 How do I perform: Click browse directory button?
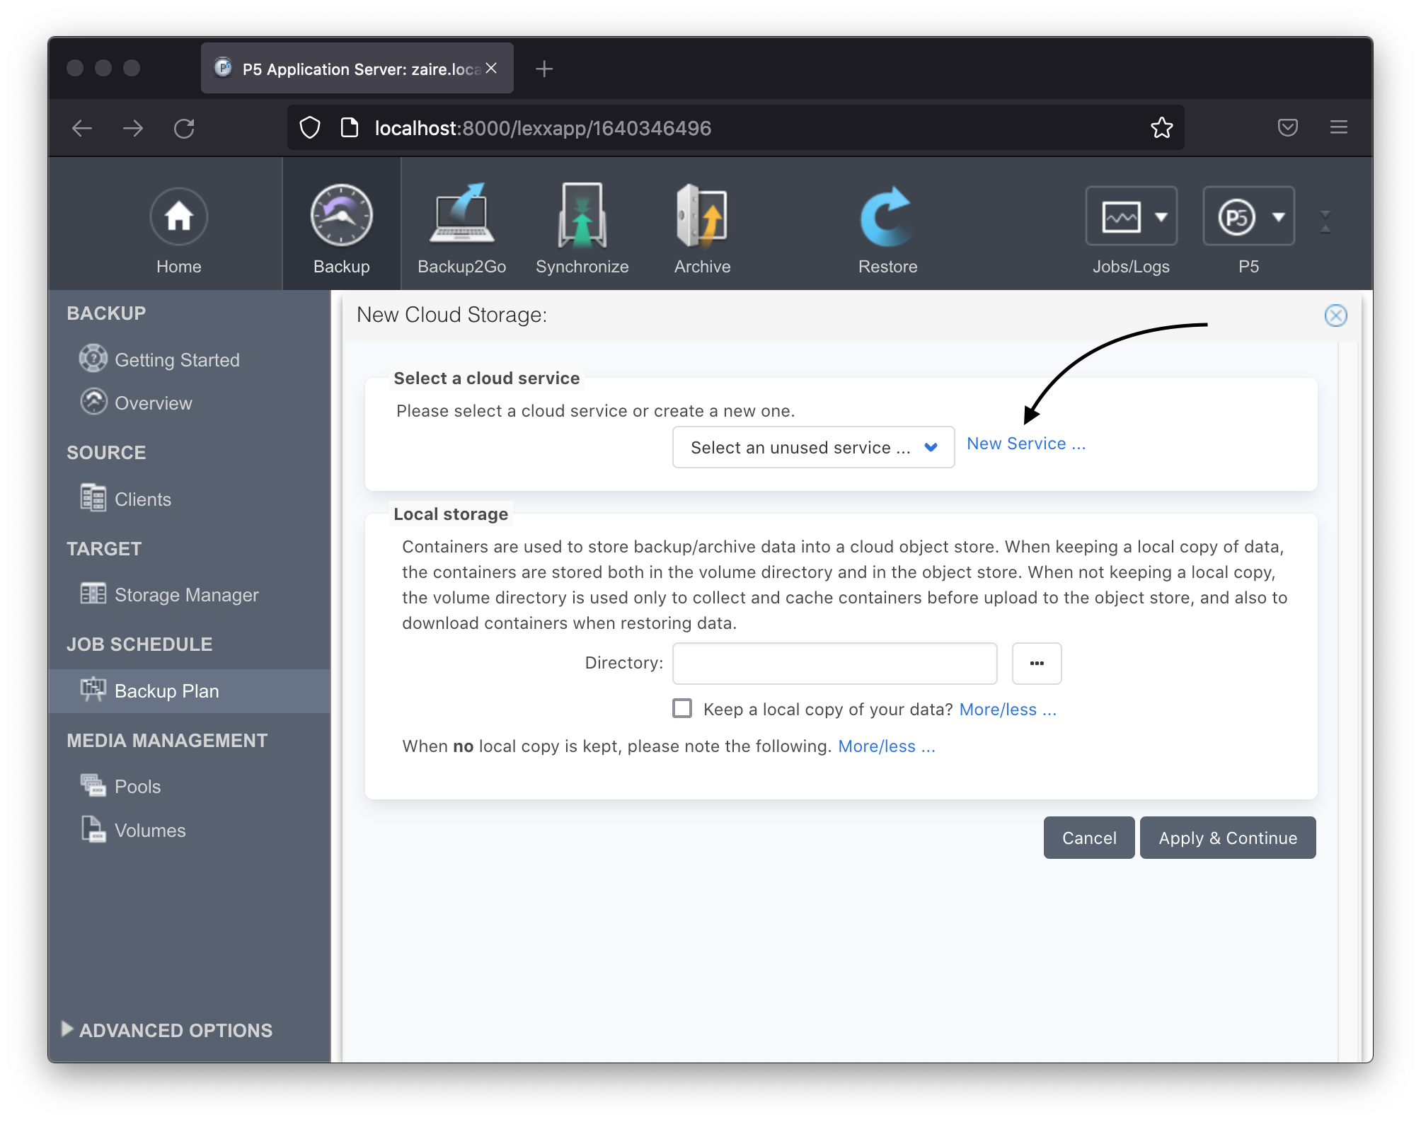click(1036, 663)
